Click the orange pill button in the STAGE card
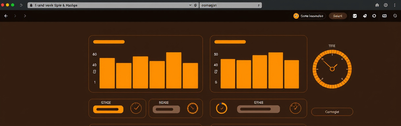This screenshot has height=126, width=401. [108, 109]
